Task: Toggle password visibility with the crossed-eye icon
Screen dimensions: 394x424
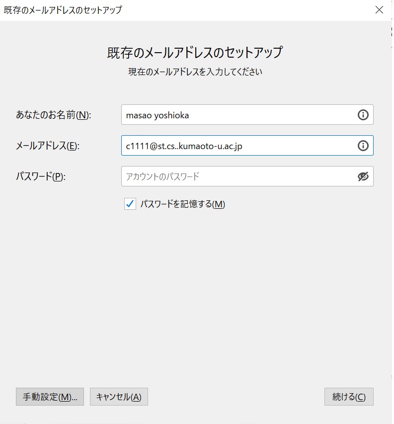Action: click(363, 176)
